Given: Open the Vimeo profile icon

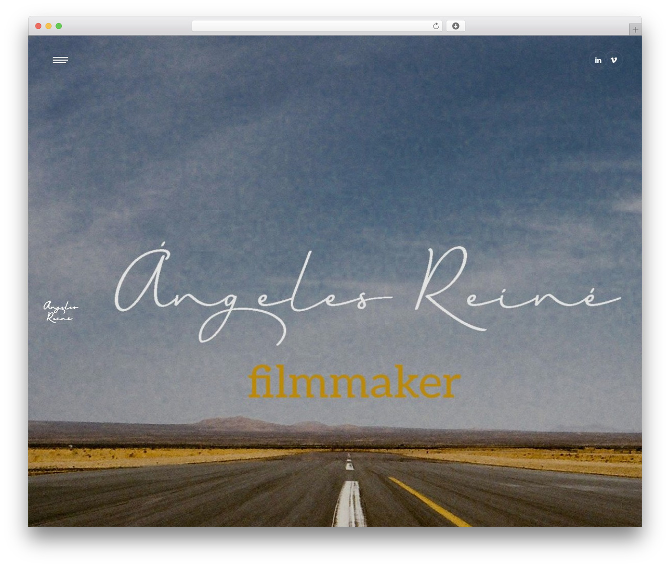Looking at the screenshot, I should (x=614, y=60).
